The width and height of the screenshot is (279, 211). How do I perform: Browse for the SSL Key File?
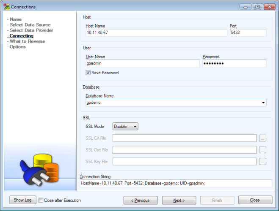(262, 162)
